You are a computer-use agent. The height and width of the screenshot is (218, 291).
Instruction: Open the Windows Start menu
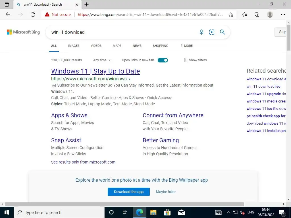pos(7,212)
